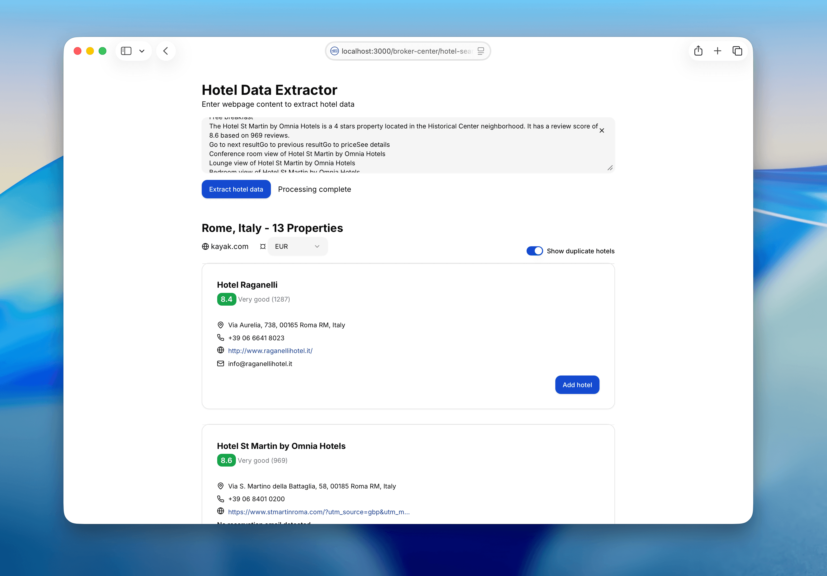827x576 pixels.
Task: Show tab overview icon
Action: 737,51
